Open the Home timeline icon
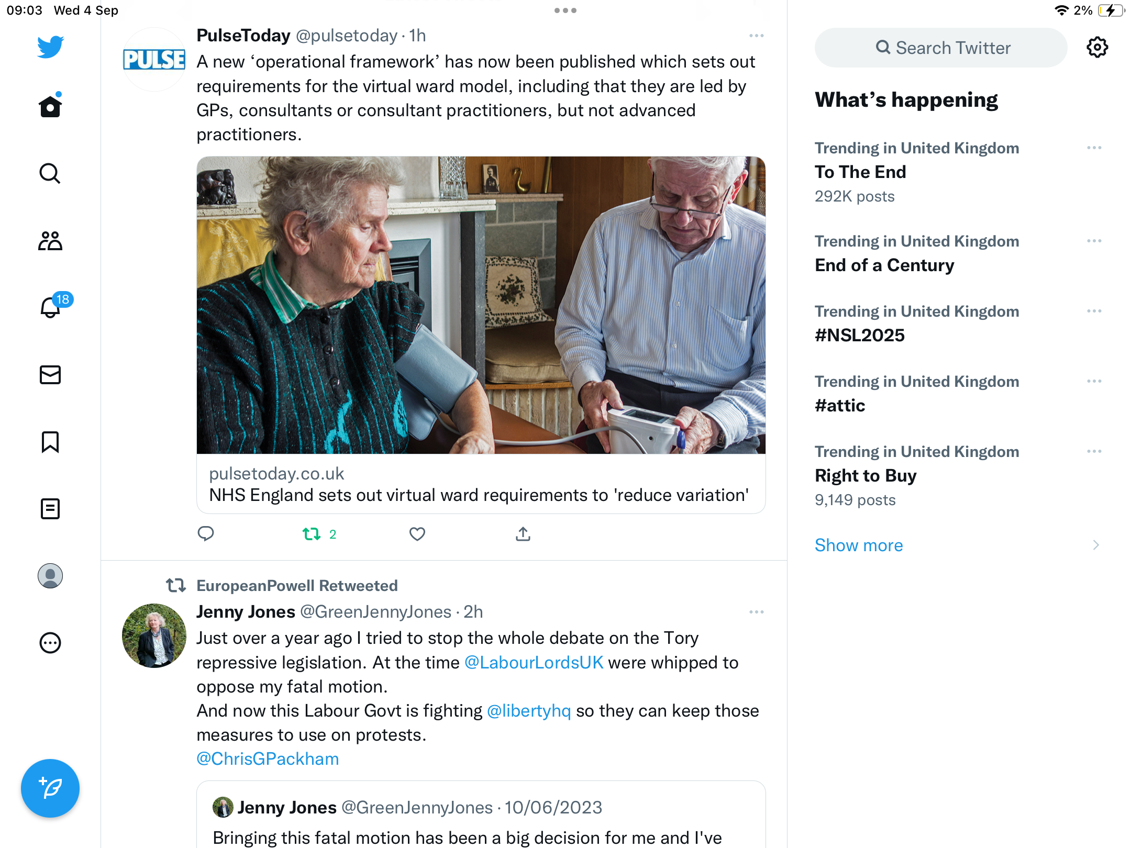 [50, 106]
